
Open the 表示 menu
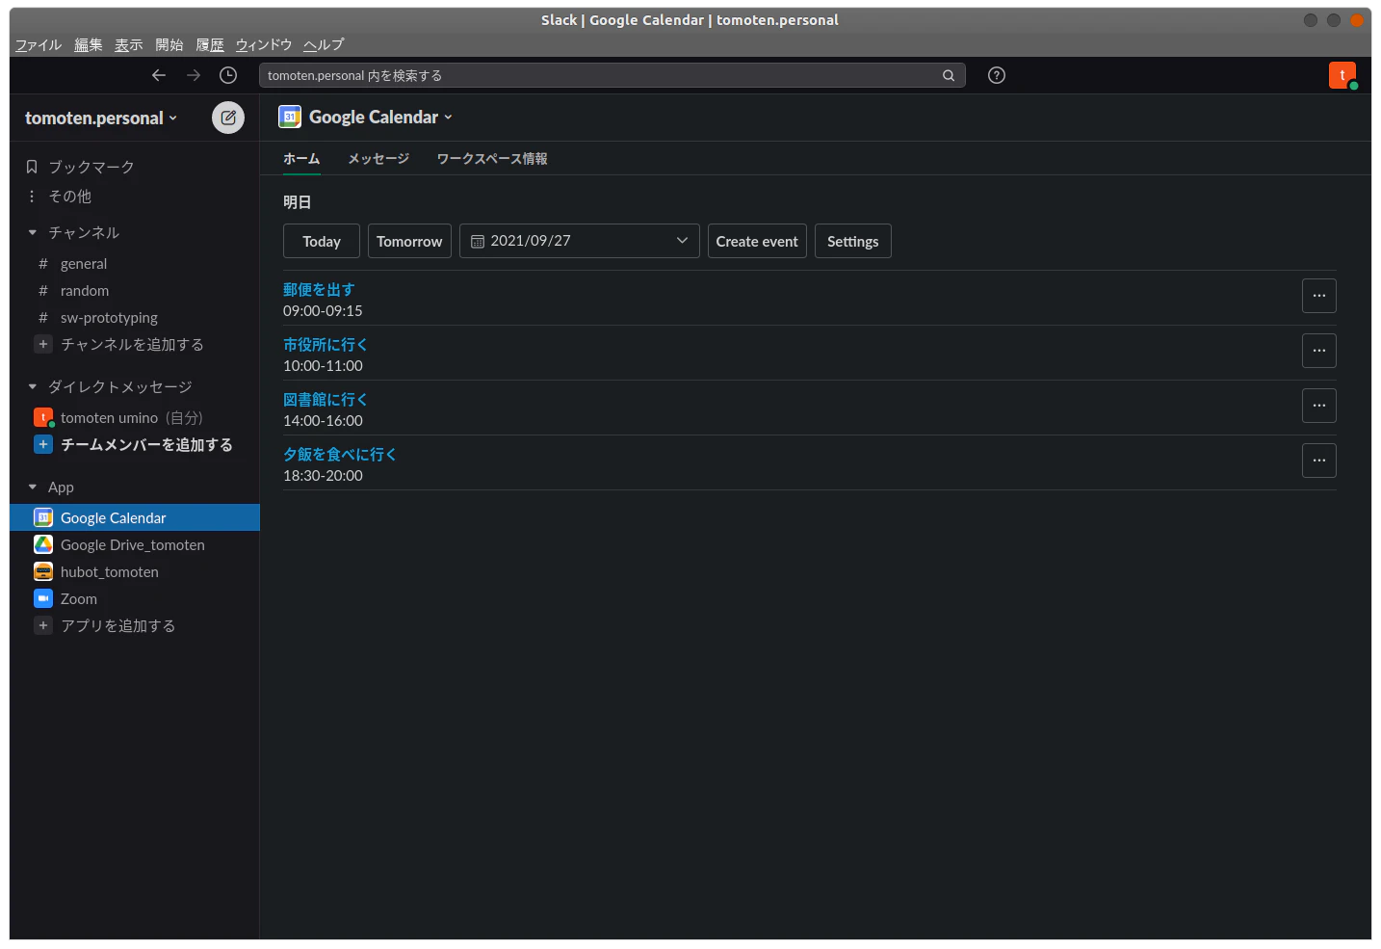[x=129, y=44]
